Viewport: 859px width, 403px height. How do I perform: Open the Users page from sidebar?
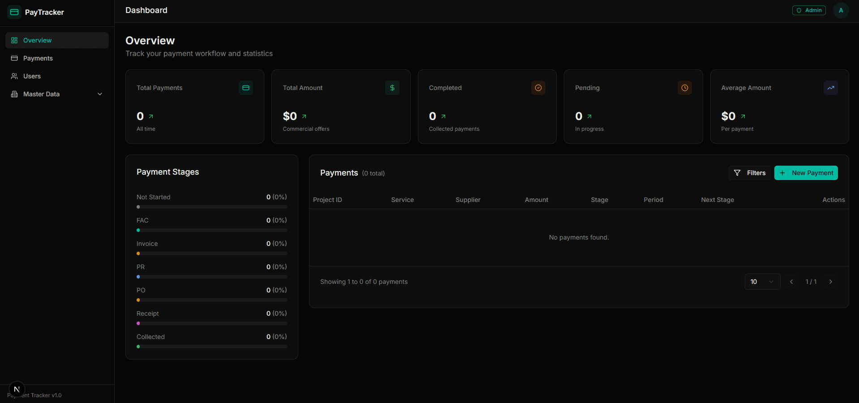point(57,76)
